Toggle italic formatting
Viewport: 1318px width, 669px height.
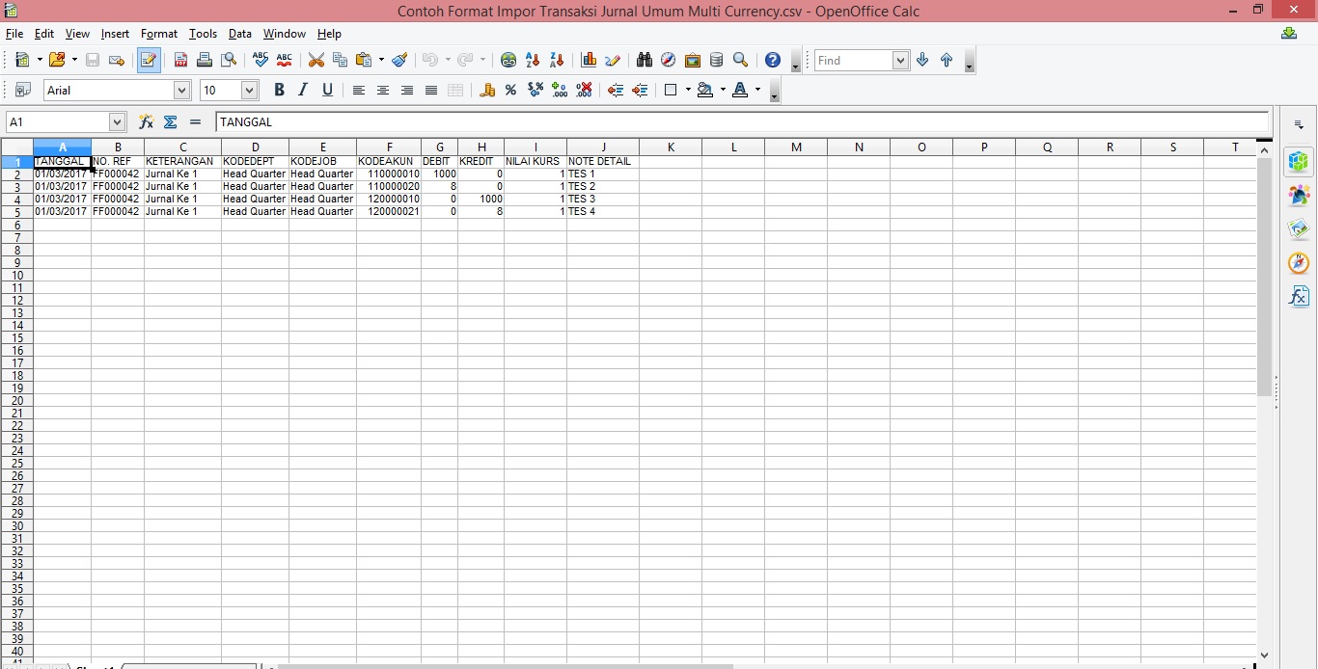pyautogui.click(x=303, y=90)
